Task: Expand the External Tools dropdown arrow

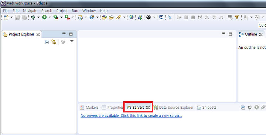Action: [73, 17]
